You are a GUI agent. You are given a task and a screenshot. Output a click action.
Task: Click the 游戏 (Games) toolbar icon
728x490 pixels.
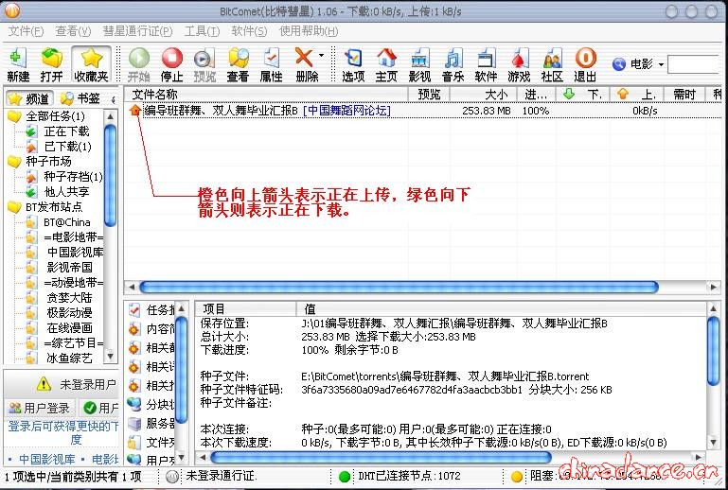pos(519,64)
